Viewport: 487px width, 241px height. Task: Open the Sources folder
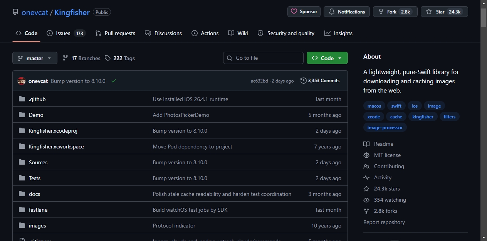coord(38,162)
